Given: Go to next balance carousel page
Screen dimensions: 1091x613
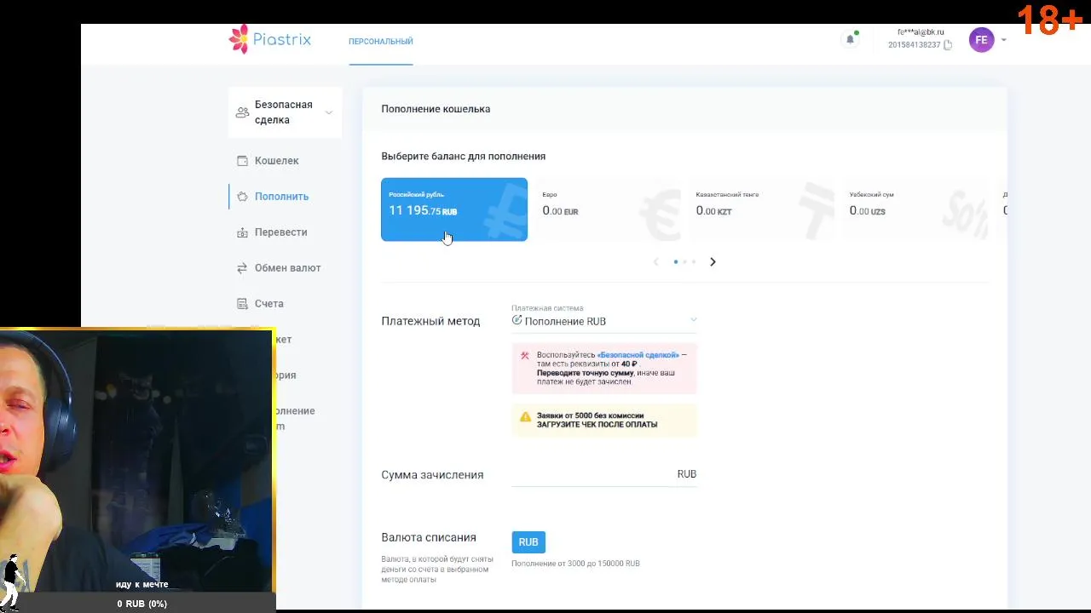Looking at the screenshot, I should [713, 262].
